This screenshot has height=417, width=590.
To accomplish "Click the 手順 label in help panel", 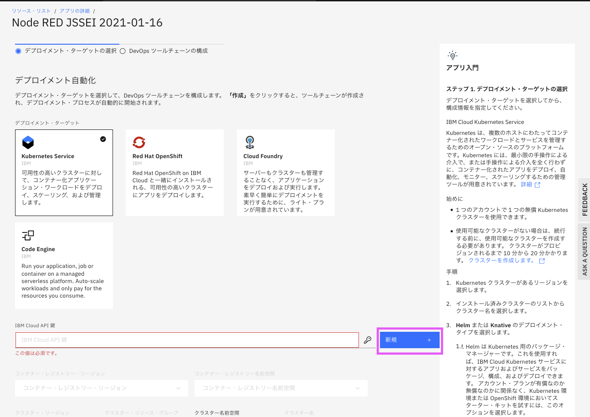I will (x=451, y=272).
